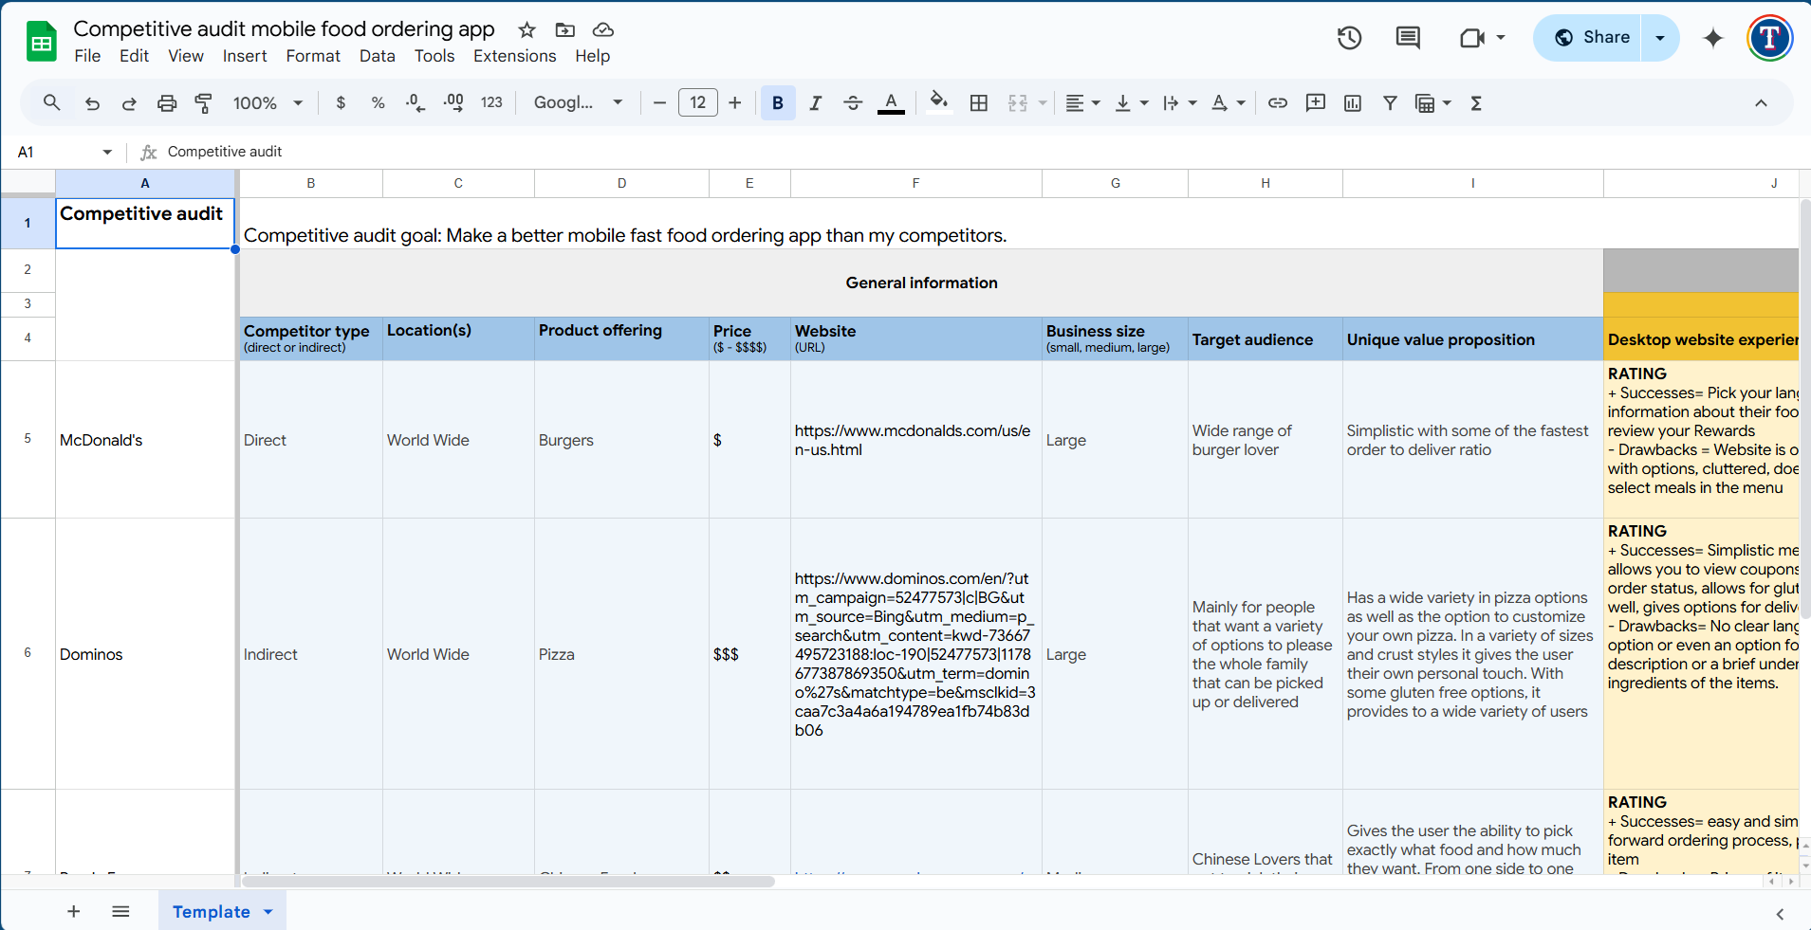Apply currency format to selection

point(340,102)
